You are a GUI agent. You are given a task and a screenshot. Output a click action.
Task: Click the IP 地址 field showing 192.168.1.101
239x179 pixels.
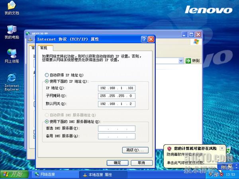click(x=117, y=88)
